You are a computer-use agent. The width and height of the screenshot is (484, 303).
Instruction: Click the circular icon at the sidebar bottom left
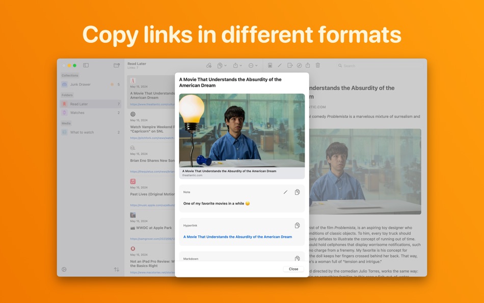64,269
